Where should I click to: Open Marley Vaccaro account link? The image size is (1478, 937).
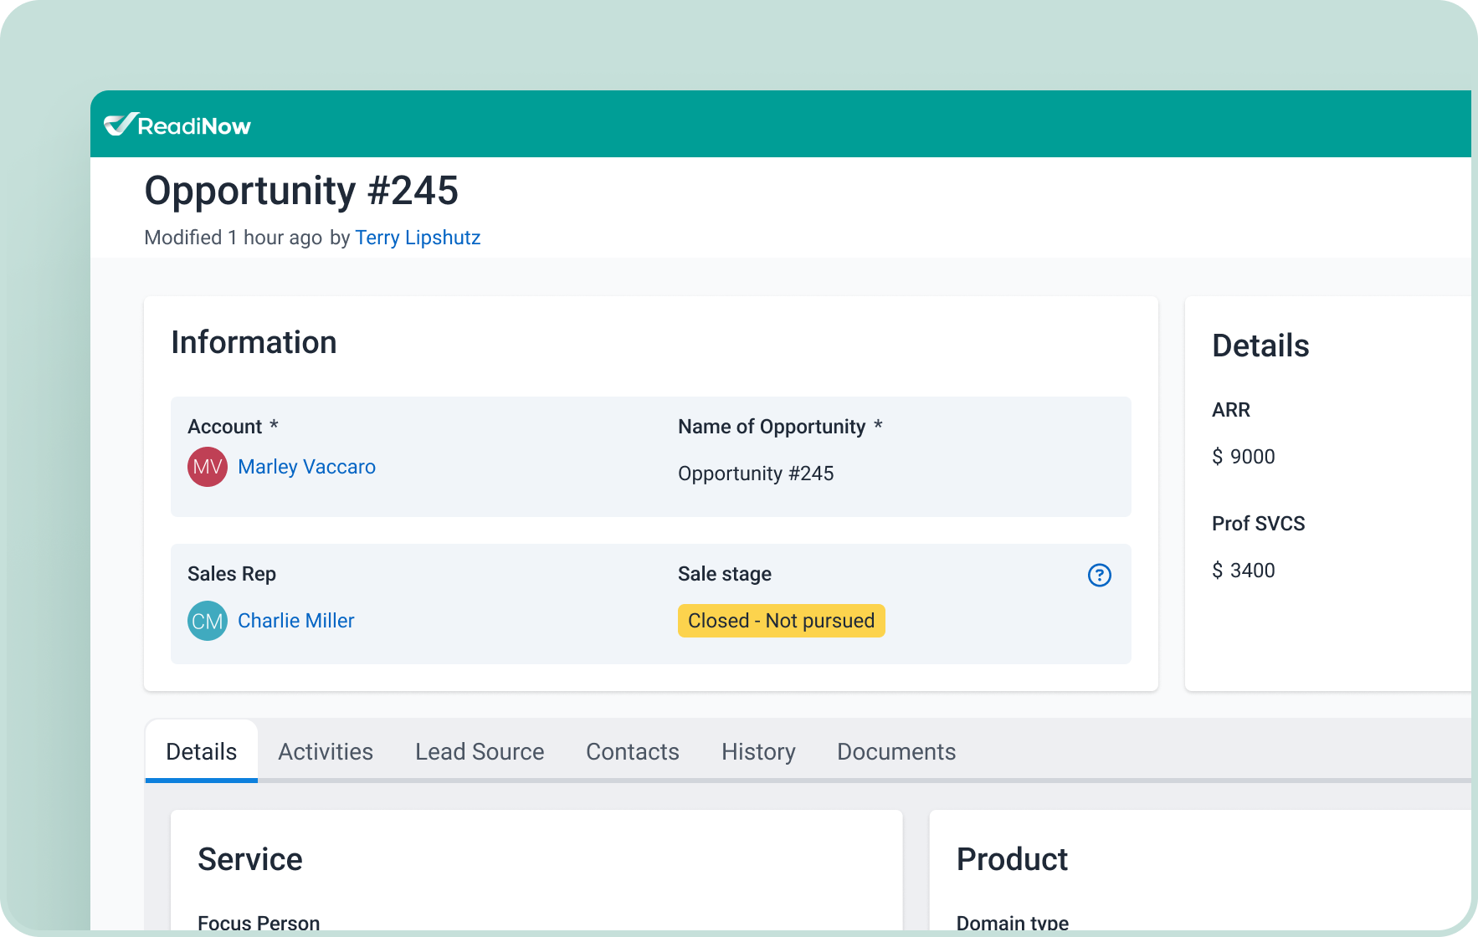point(306,467)
